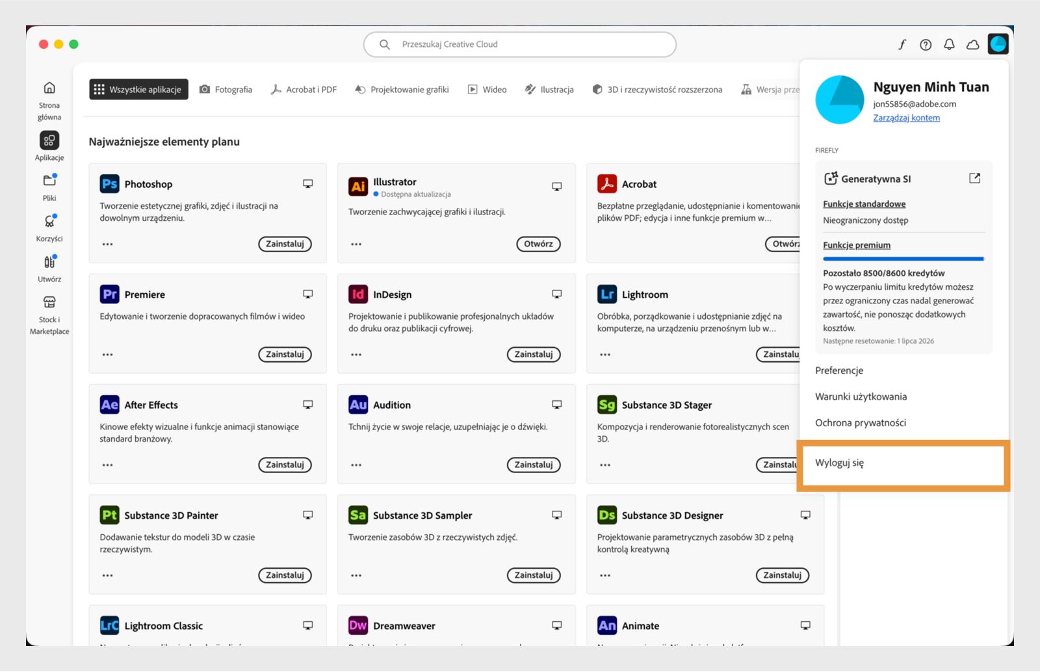The width and height of the screenshot is (1040, 672).
Task: Click desktop platform icon on Photoshop card
Action: [308, 184]
